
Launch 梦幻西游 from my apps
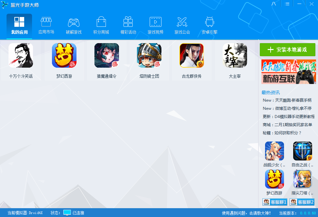click(64, 56)
